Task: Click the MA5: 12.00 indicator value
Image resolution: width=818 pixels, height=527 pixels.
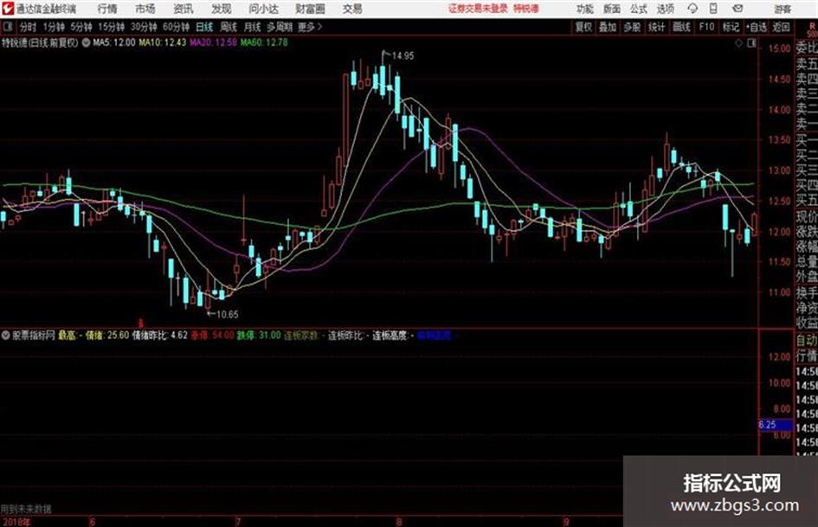Action: [113, 42]
